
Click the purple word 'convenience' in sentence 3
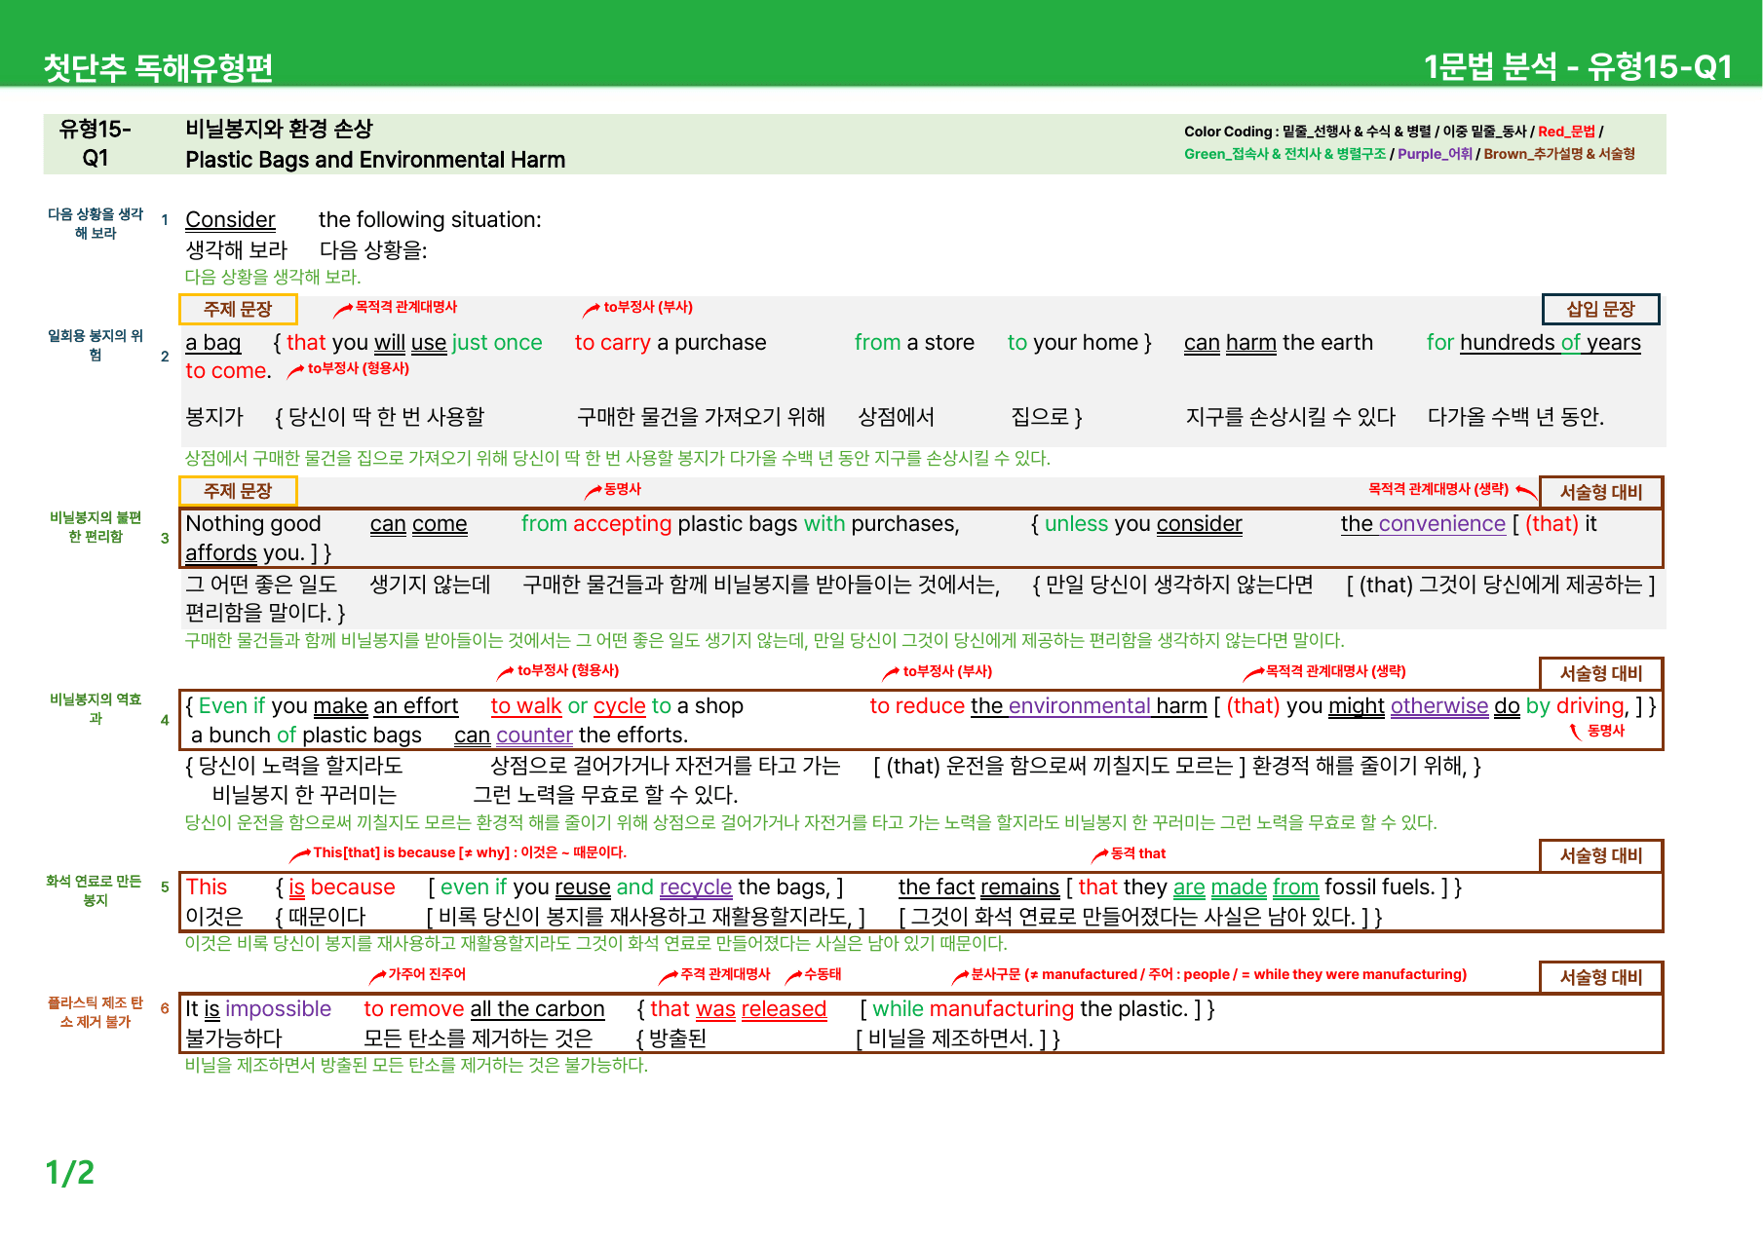tap(1442, 524)
